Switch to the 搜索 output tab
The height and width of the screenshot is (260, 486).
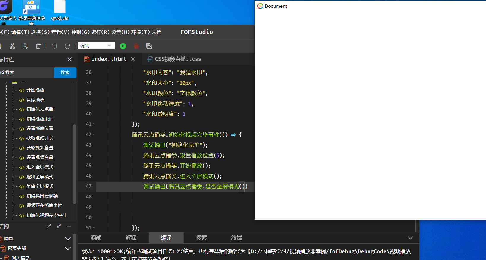pos(201,238)
